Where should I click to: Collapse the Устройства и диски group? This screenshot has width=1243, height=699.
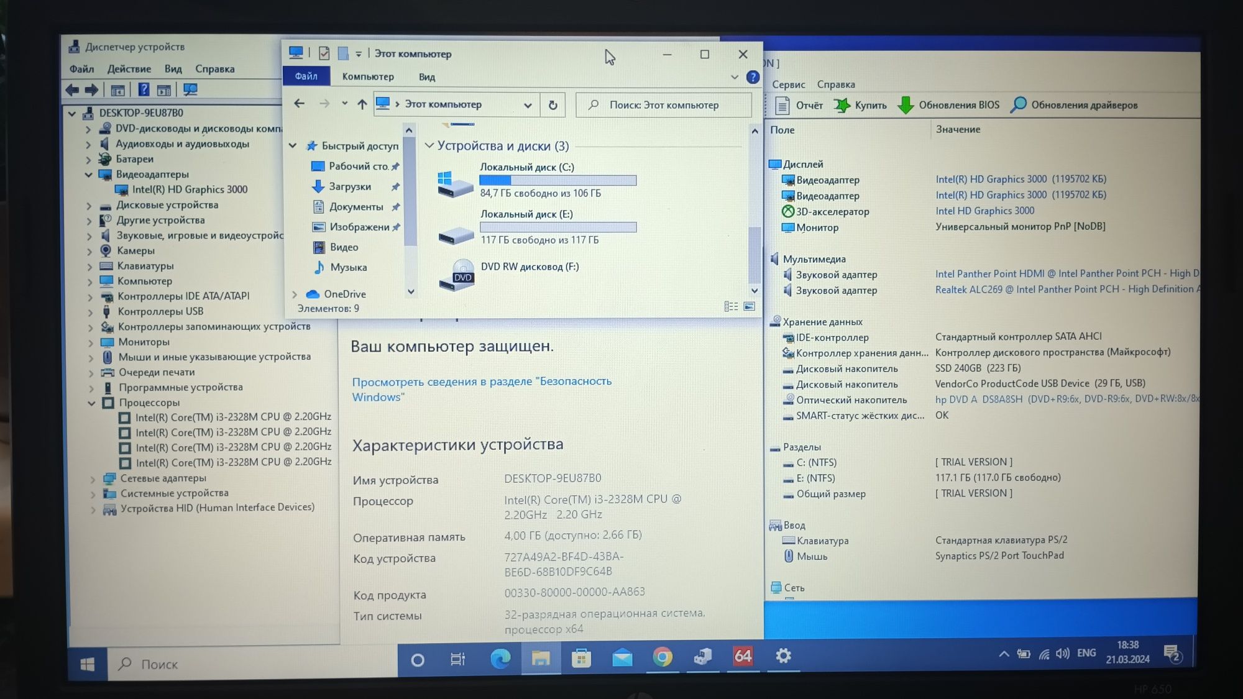click(429, 145)
